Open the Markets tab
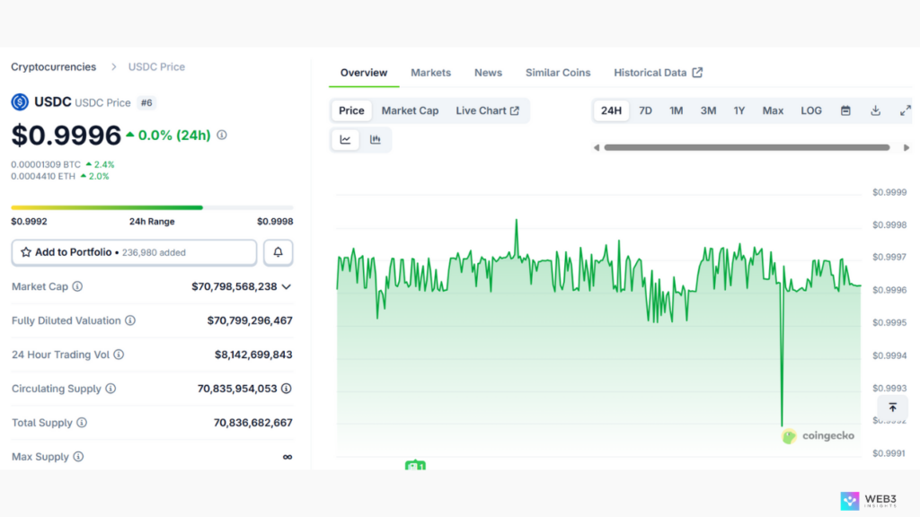Image resolution: width=920 pixels, height=517 pixels. point(430,73)
